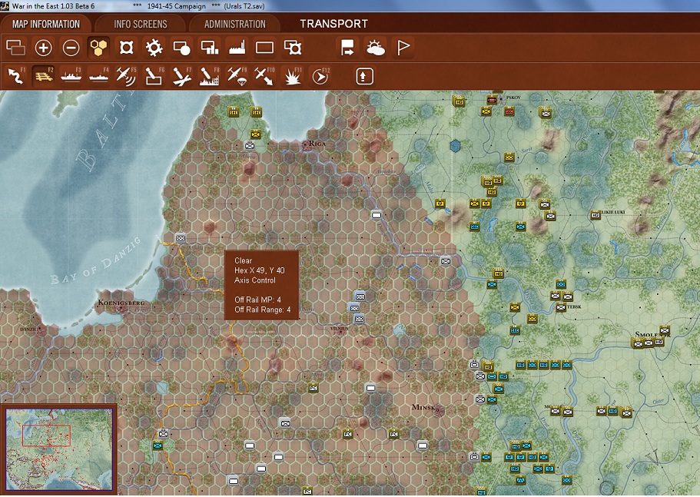Select F3 naval transport ship icon
This screenshot has height=497, width=700.
pyautogui.click(x=71, y=76)
